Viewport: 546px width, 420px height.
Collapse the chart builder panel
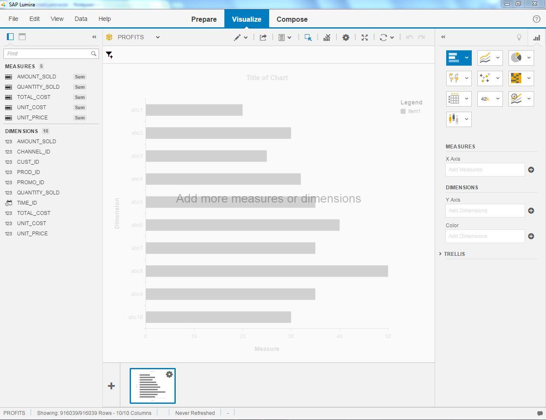click(x=443, y=37)
